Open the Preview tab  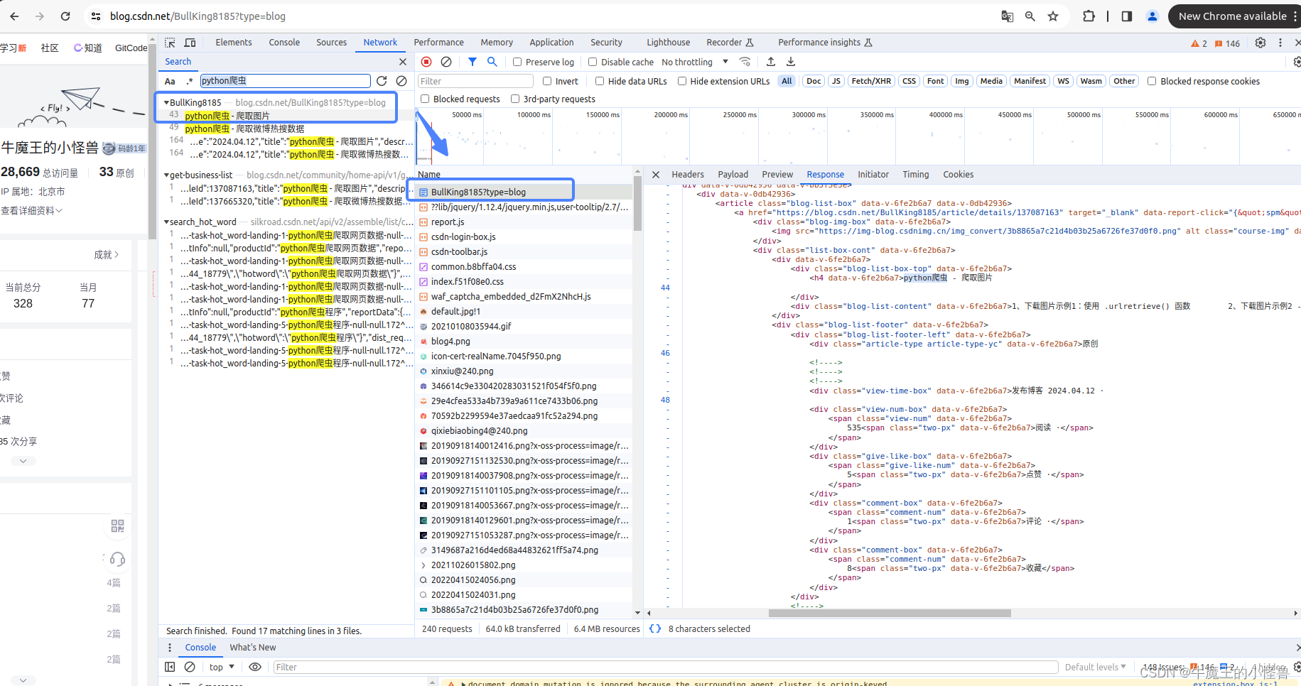click(777, 174)
